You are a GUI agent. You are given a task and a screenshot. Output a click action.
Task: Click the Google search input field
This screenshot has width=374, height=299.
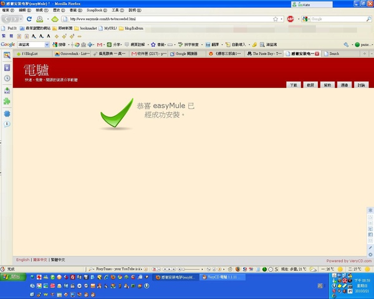pyautogui.click(x=338, y=19)
